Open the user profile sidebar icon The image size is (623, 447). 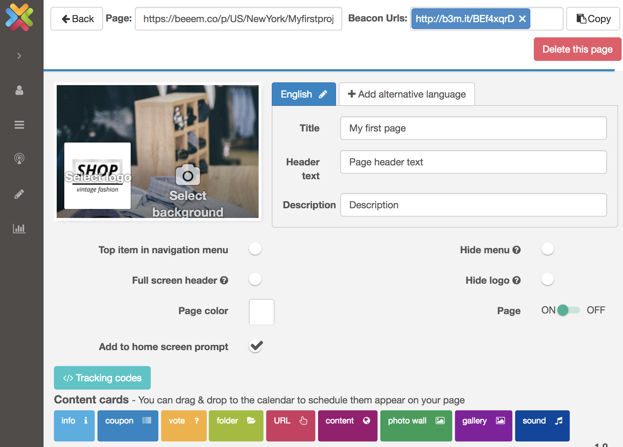coord(19,90)
